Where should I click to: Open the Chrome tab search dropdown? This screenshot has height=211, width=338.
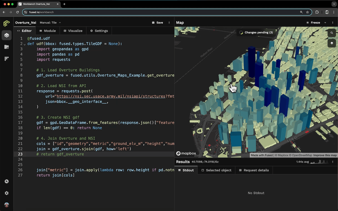coord(333,4)
